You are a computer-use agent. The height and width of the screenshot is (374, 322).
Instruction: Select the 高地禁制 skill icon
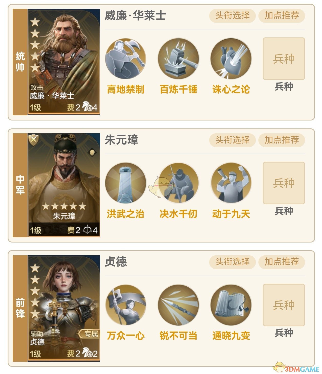126,58
